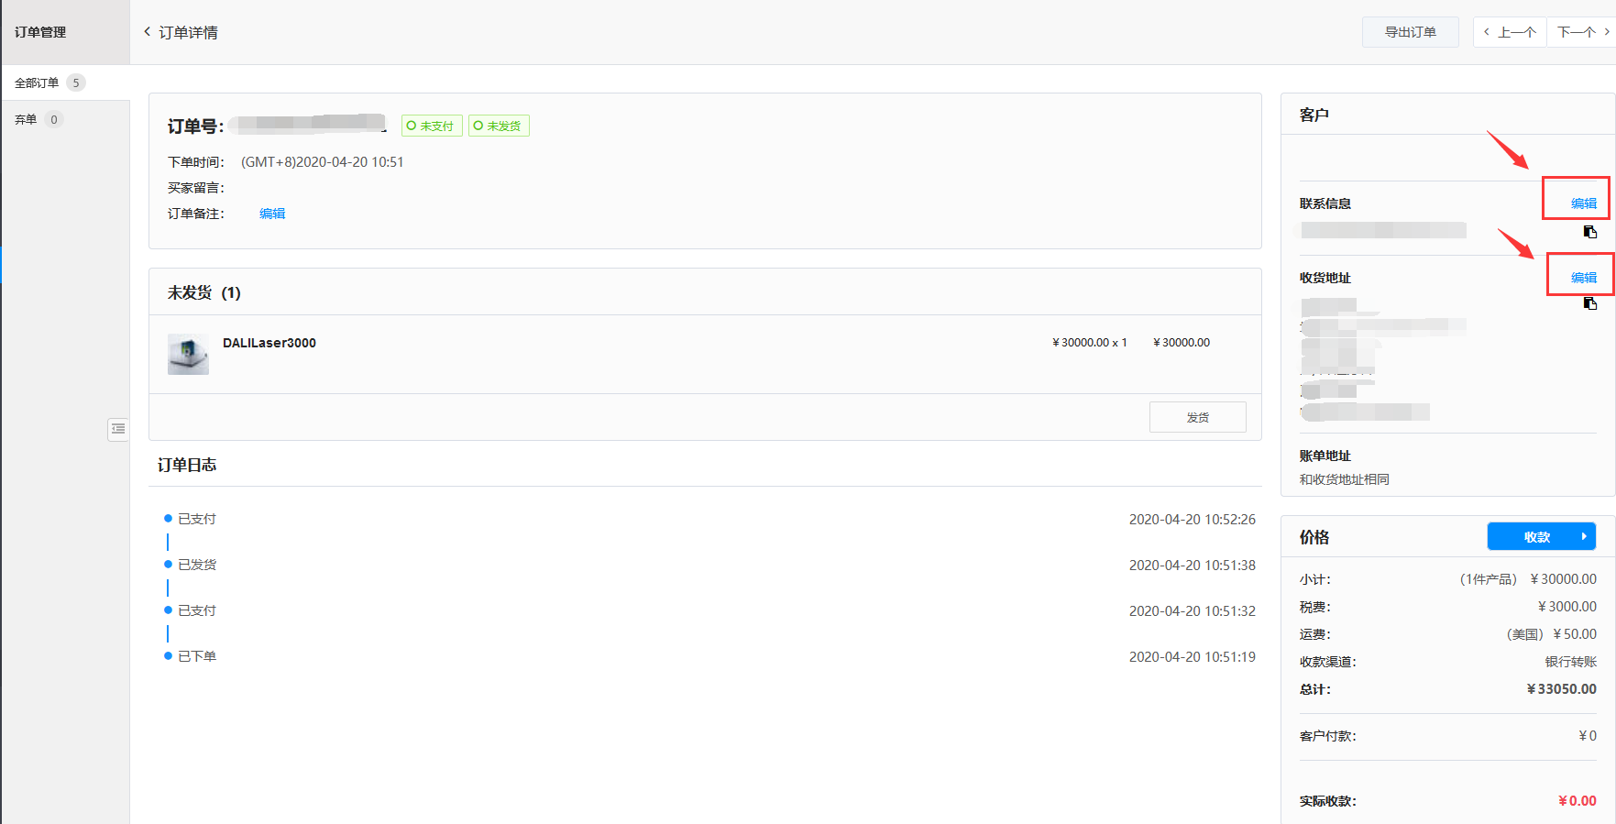Click the 导出订单 button
This screenshot has height=824, width=1616.
click(x=1410, y=32)
